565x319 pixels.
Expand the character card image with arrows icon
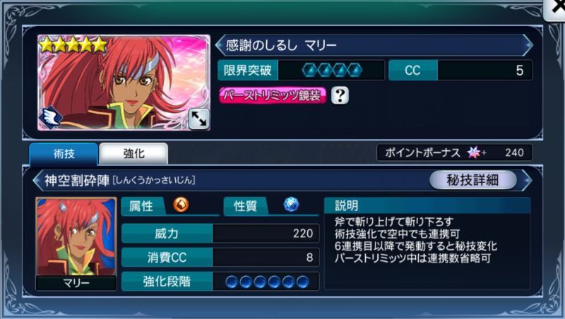[x=198, y=119]
